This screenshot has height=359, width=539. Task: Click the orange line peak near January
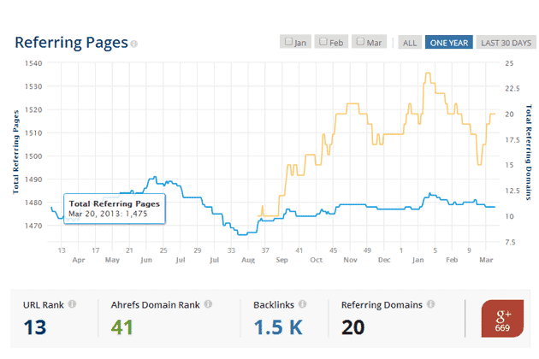[426, 74]
